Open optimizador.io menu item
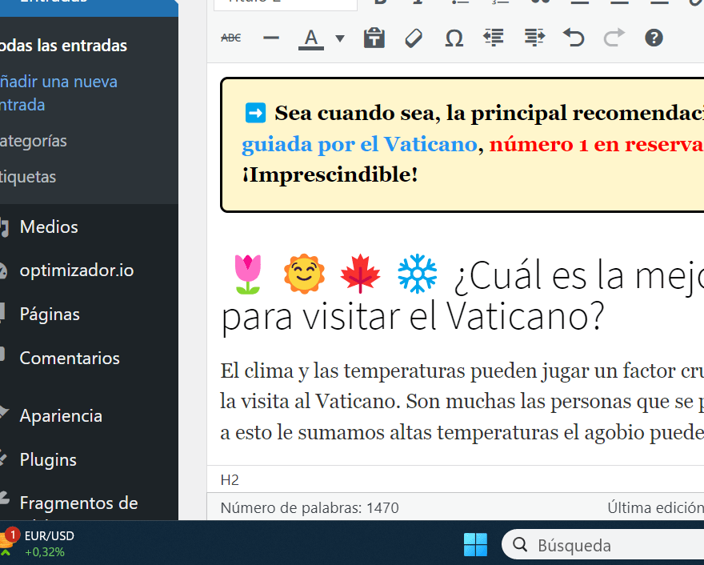Viewport: 704px width, 565px height. 77,270
